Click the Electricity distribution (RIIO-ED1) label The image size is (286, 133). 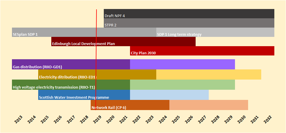(x=68, y=77)
